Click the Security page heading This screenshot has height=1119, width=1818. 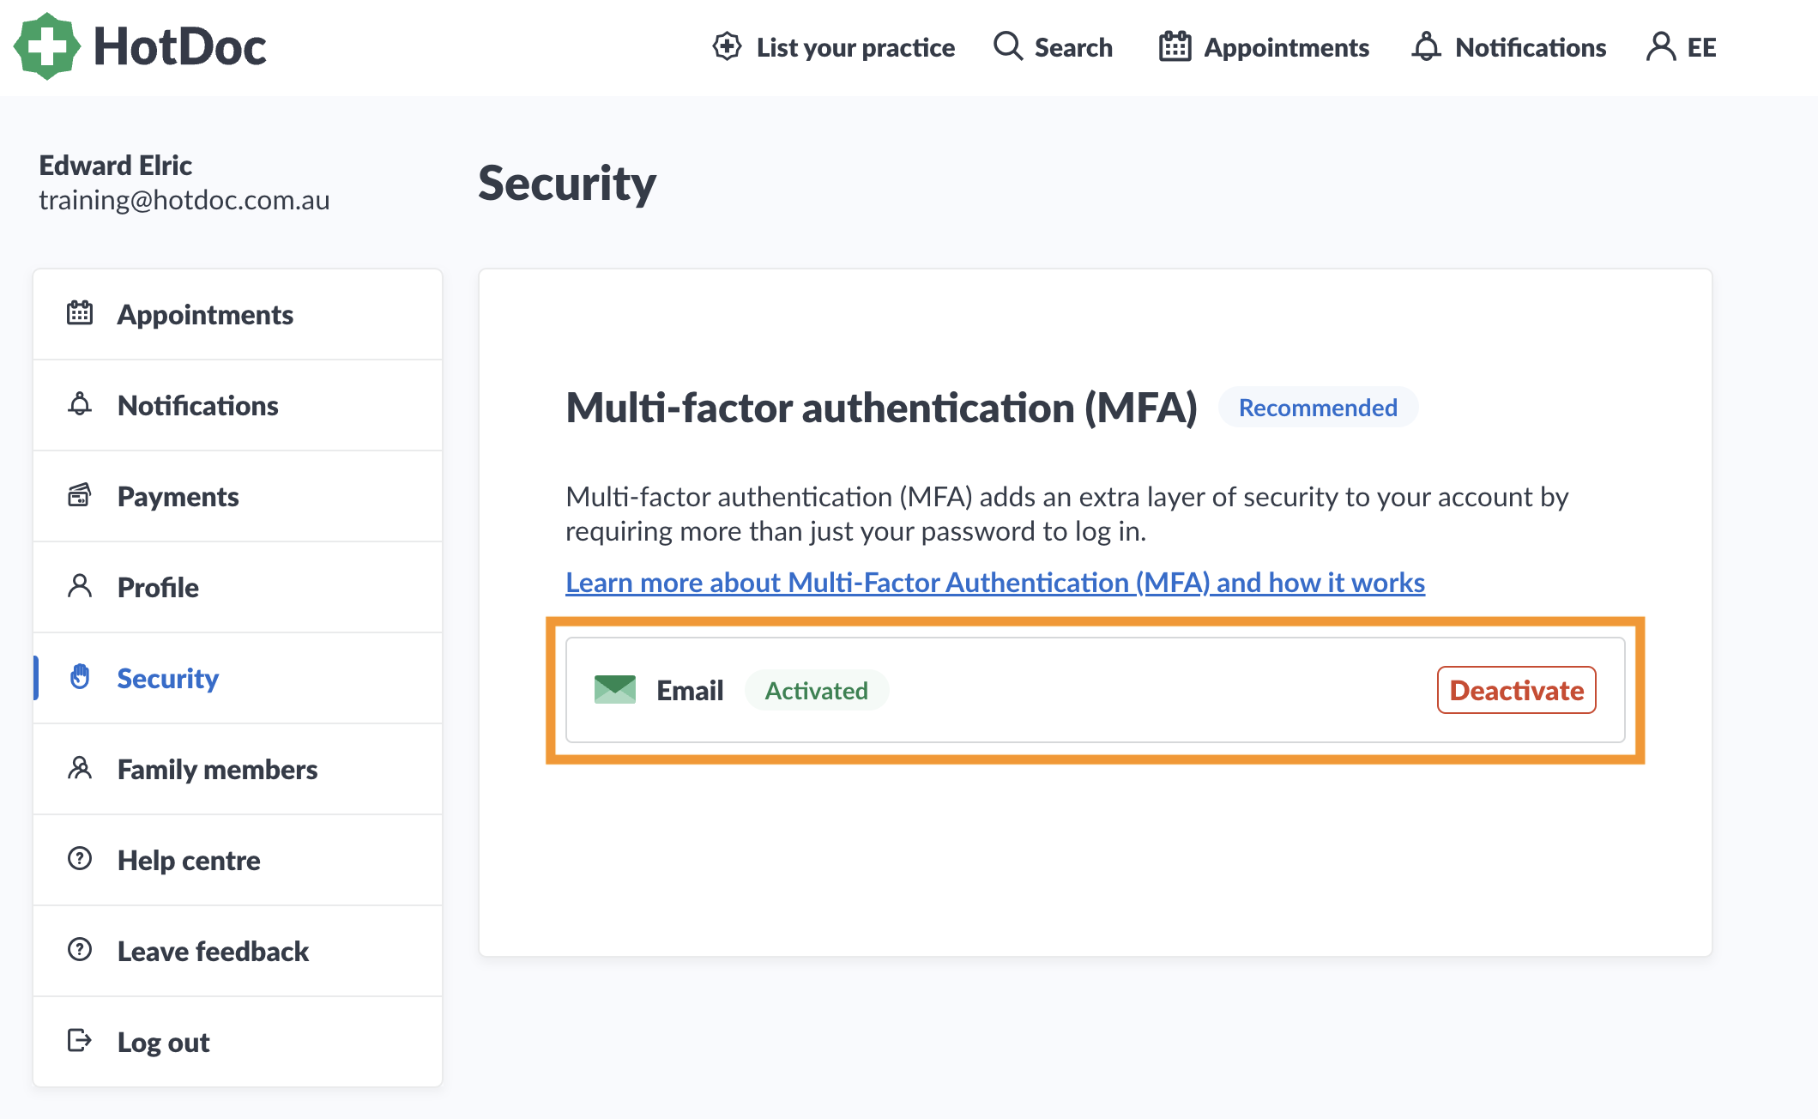tap(567, 184)
